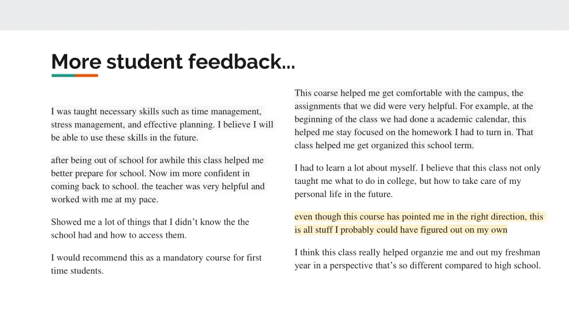Click the text "worked with me at my pace"
The height and width of the screenshot is (320, 569).
[x=104, y=199]
